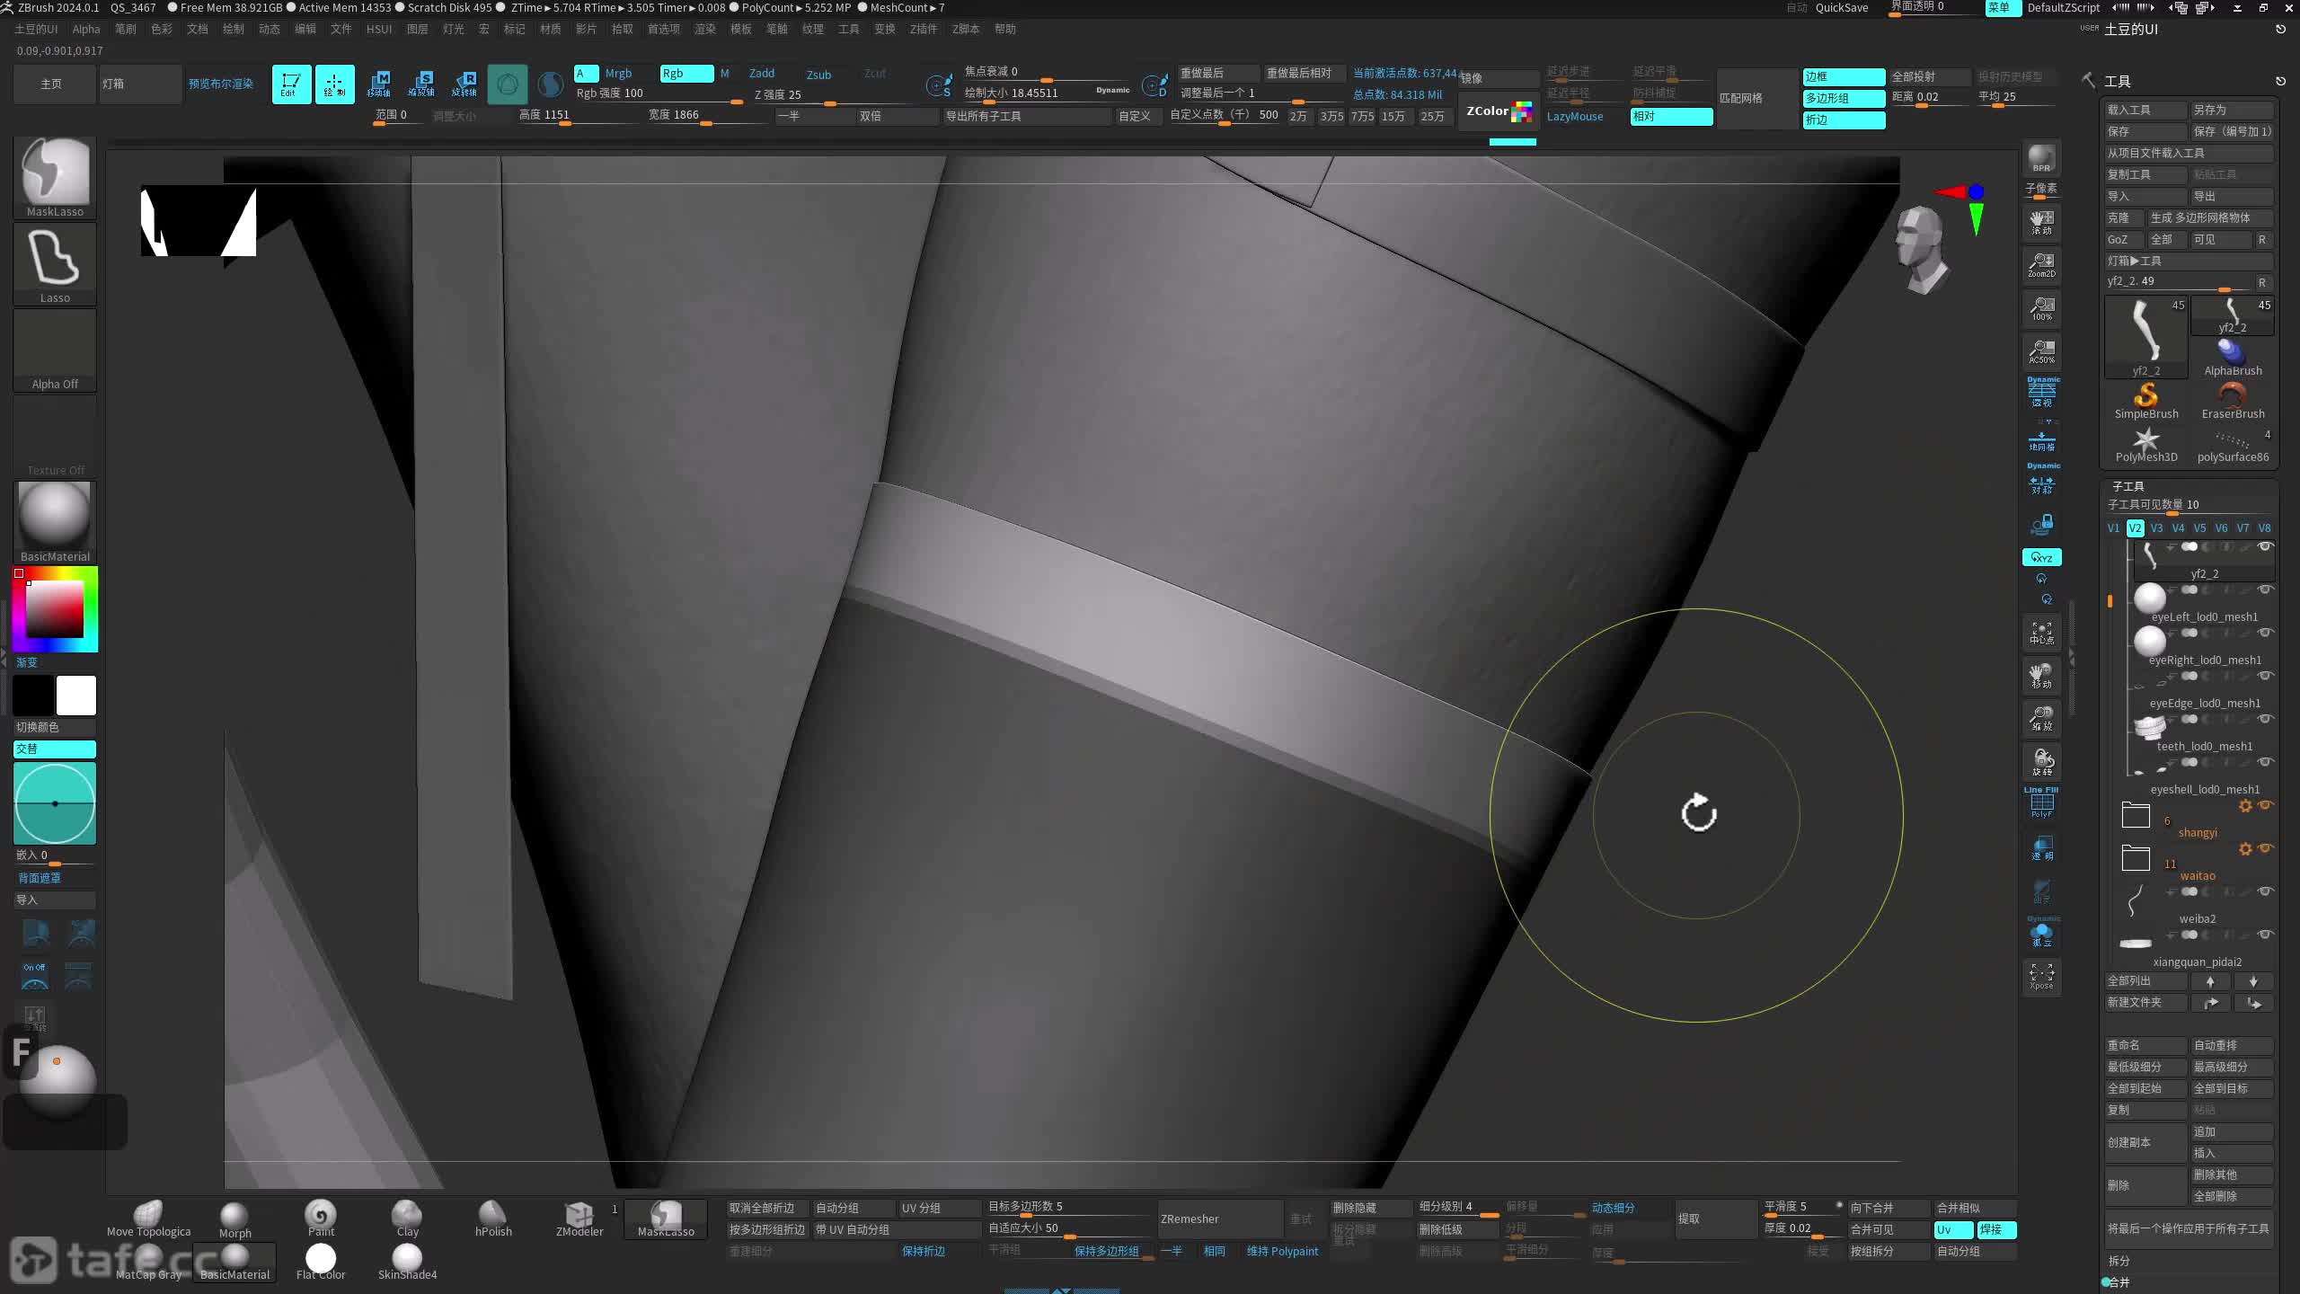Select the Move Topological brush
The height and width of the screenshot is (1294, 2300).
pos(148,1219)
